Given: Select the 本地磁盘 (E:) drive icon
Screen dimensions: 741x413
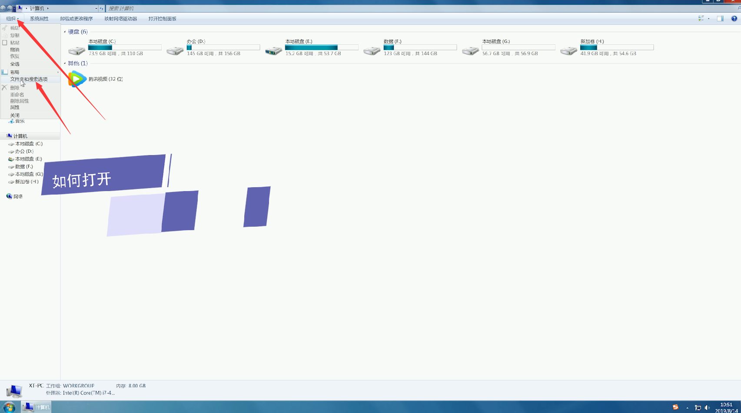Looking at the screenshot, I should 273,50.
